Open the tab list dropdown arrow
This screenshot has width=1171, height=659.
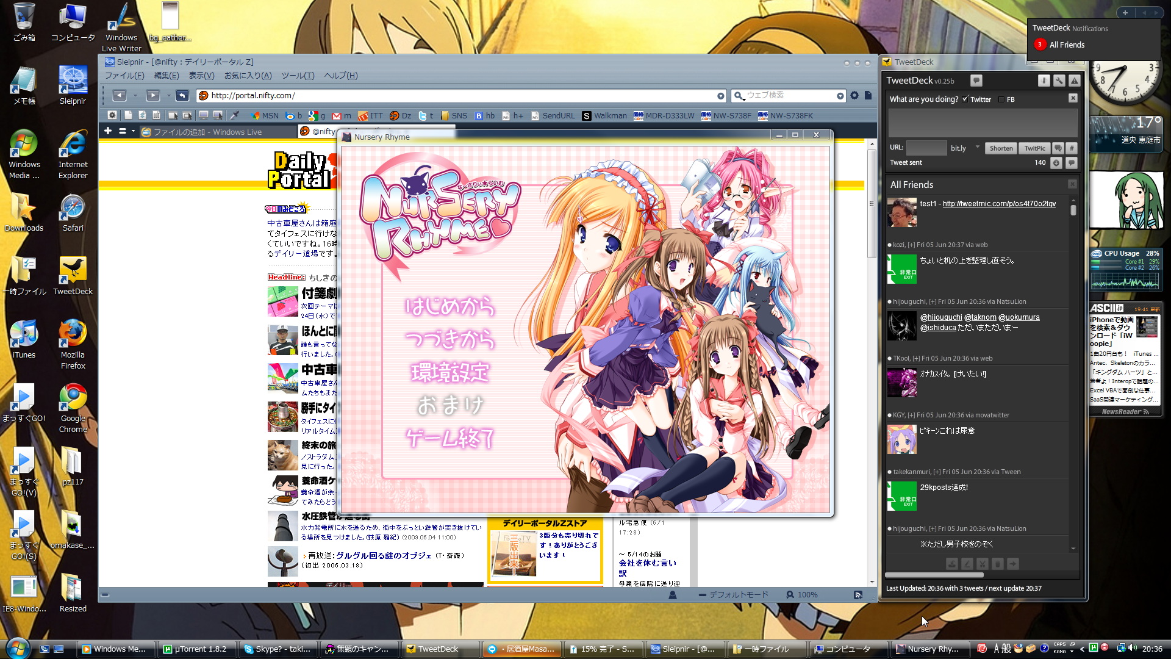[x=133, y=131]
